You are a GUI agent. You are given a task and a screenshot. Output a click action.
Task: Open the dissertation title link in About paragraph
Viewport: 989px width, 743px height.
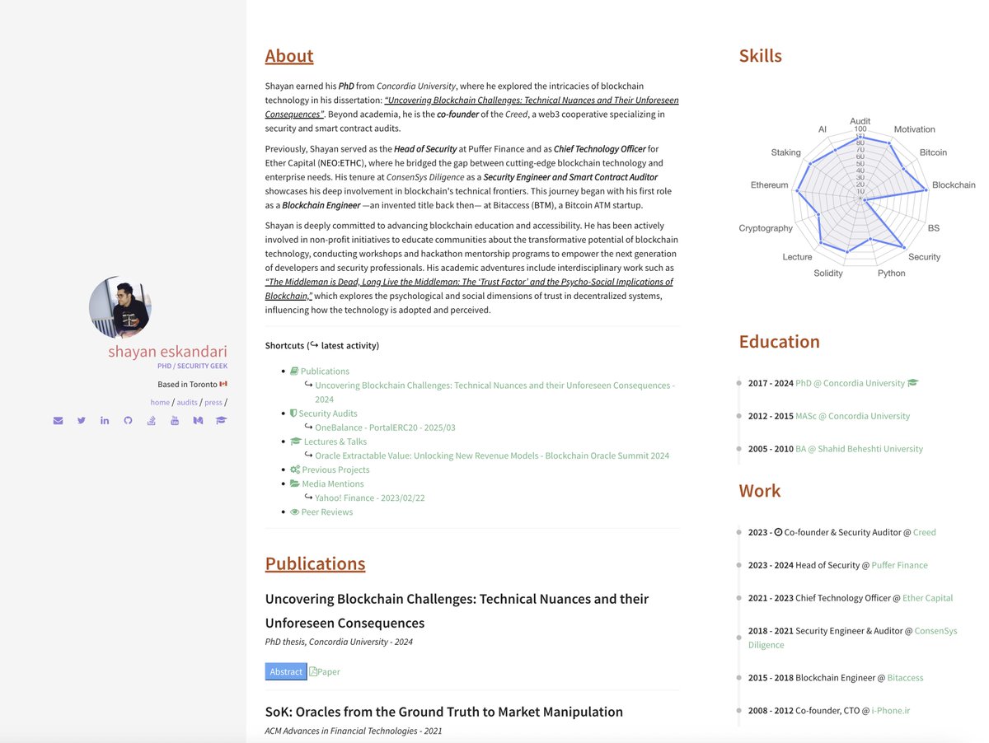coord(471,107)
